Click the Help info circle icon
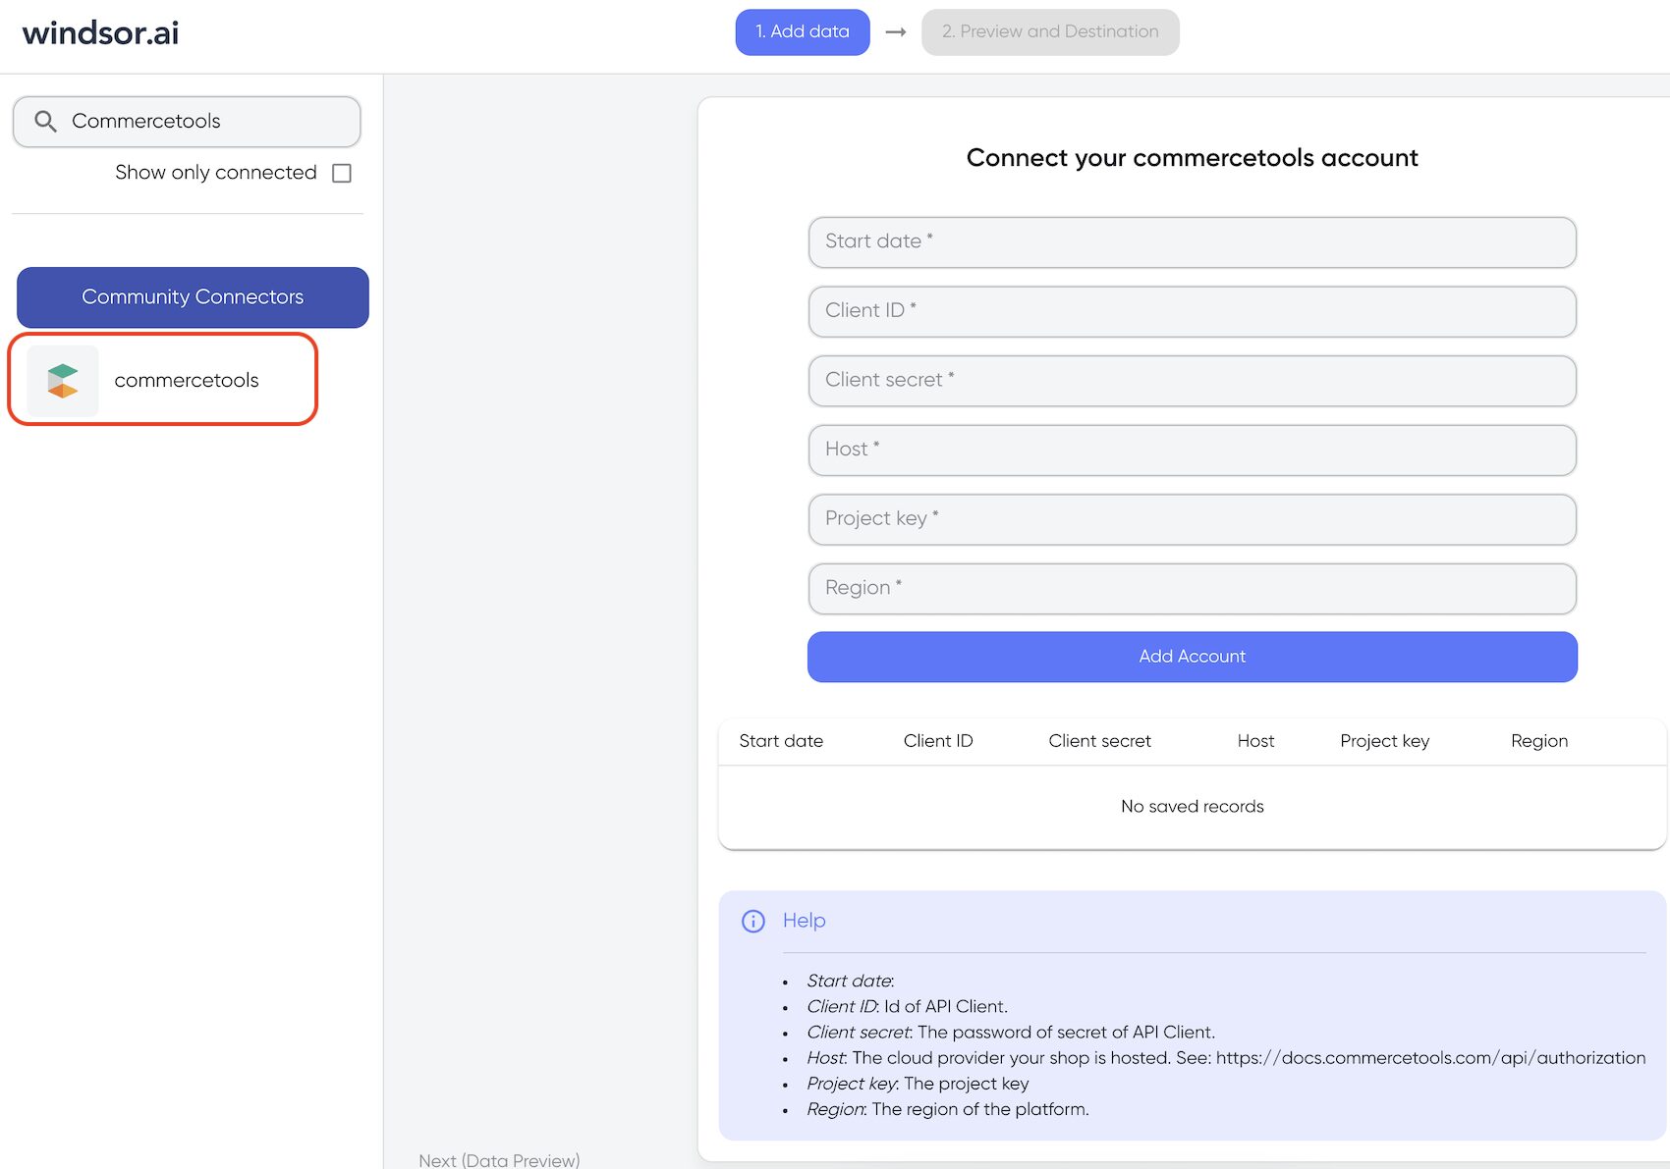Image resolution: width=1670 pixels, height=1169 pixels. pyautogui.click(x=753, y=921)
